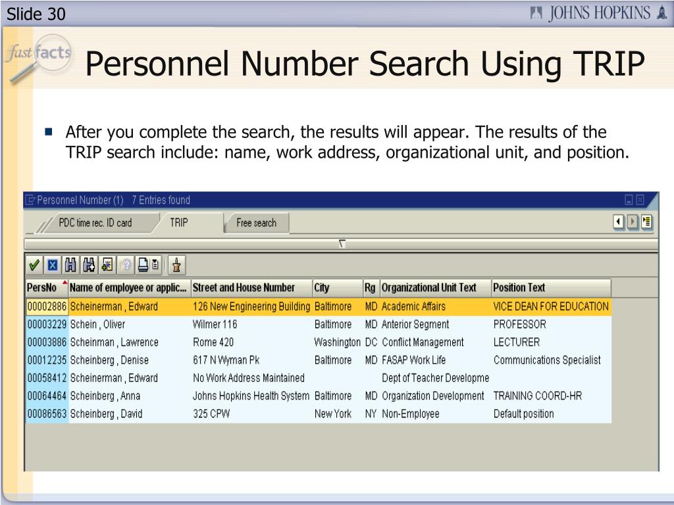Click dialog title bar system menu icon
674x505 pixels.
(x=30, y=200)
